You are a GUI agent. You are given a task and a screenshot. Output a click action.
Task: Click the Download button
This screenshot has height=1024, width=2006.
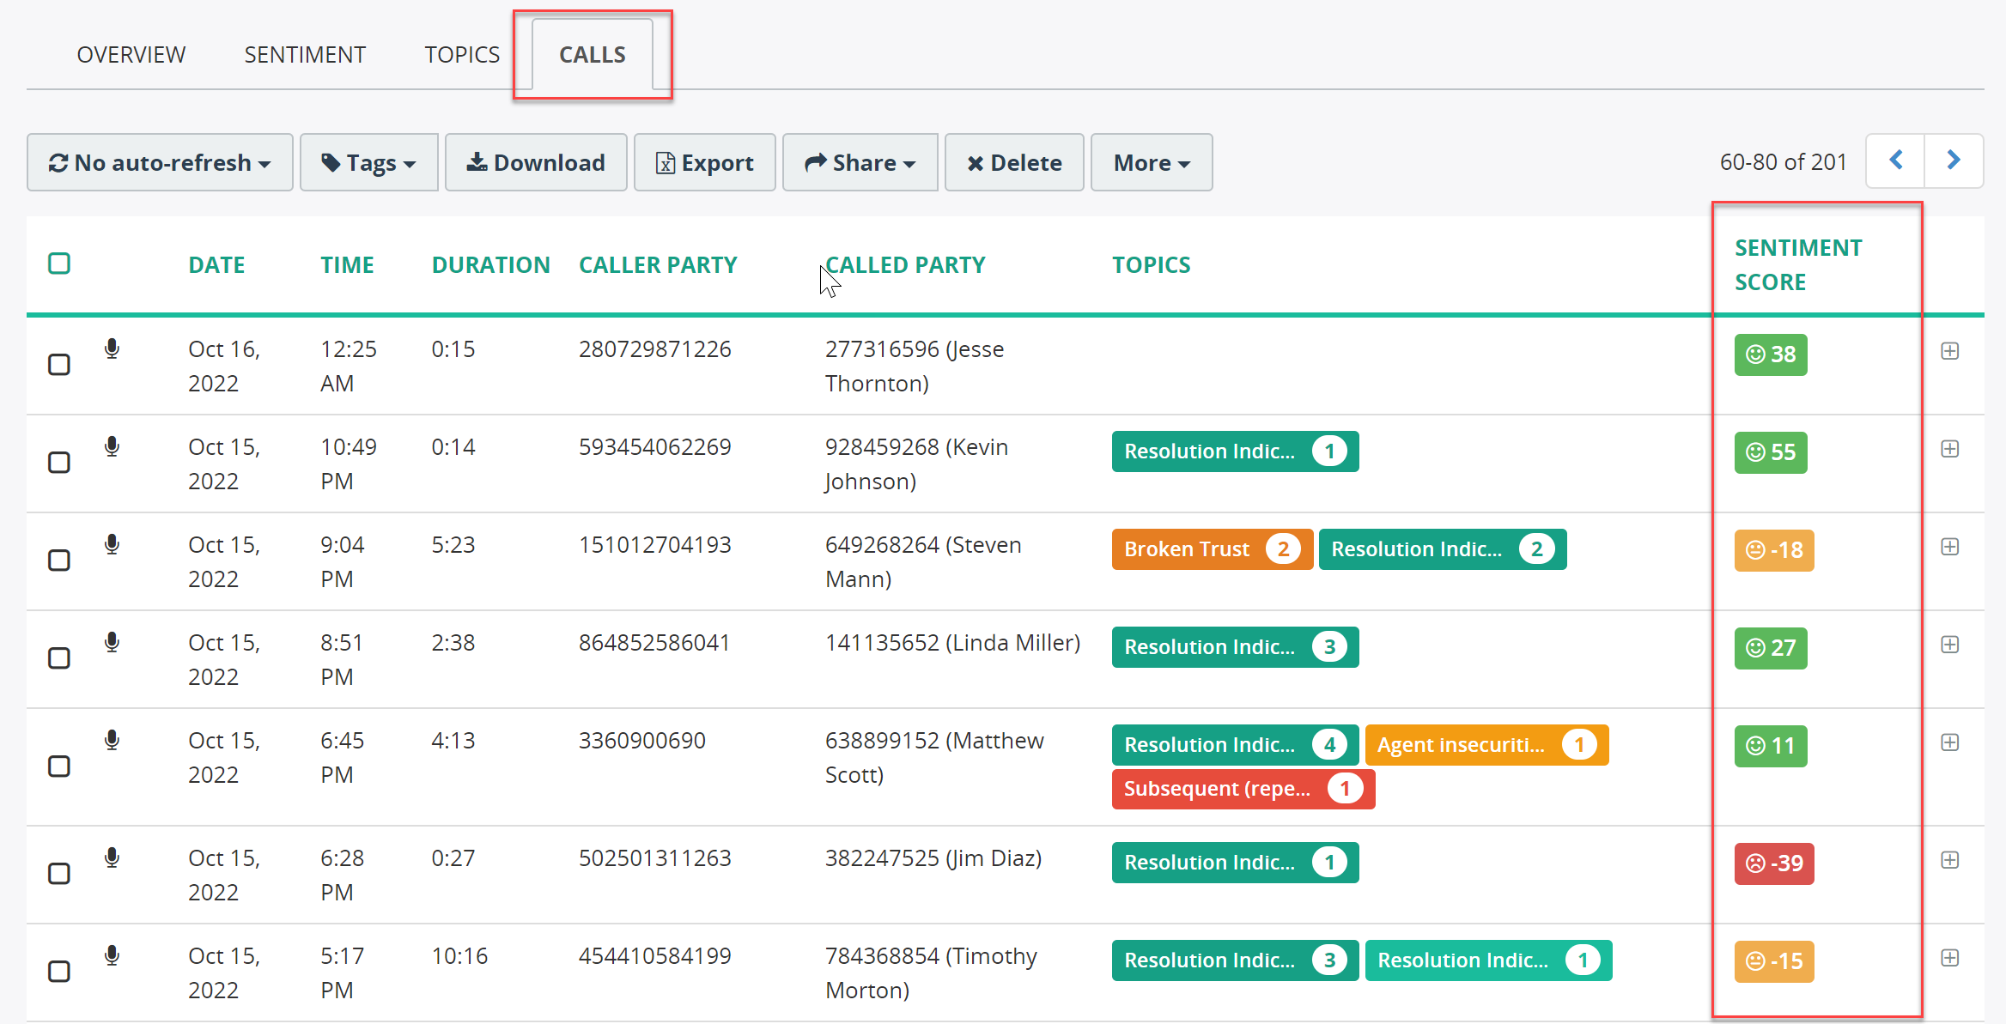tap(536, 162)
